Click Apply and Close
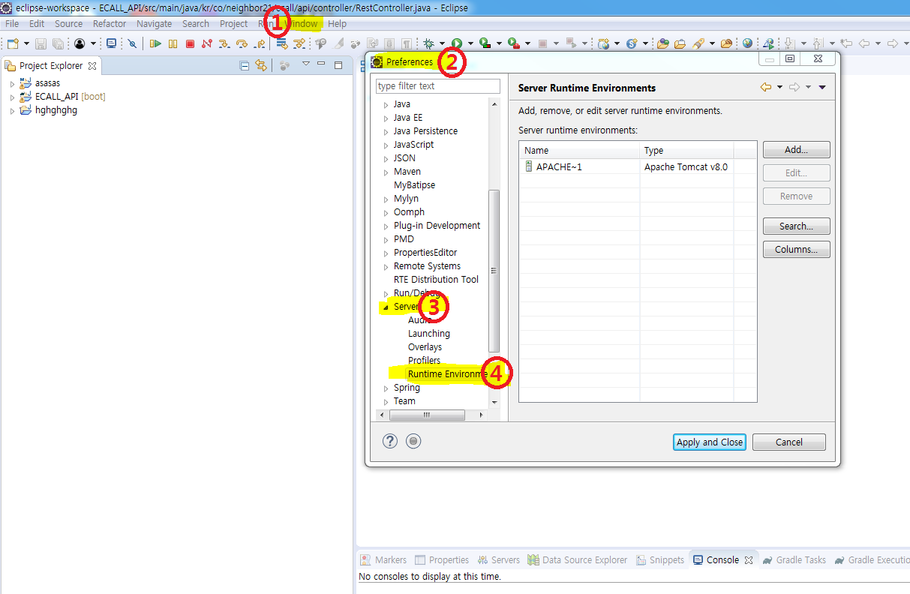The width and height of the screenshot is (910, 594). 709,442
